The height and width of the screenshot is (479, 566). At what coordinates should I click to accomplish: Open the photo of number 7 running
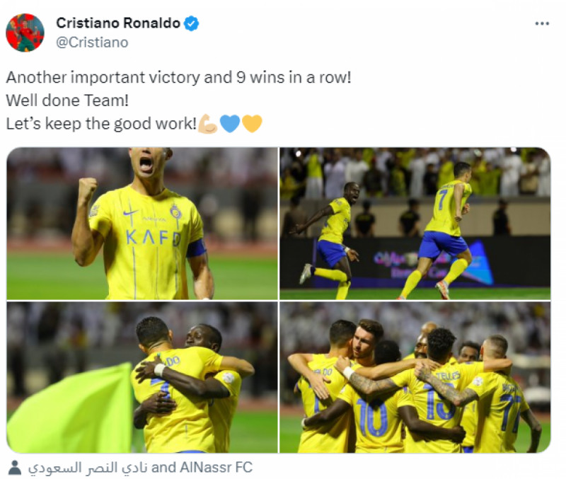[415, 224]
